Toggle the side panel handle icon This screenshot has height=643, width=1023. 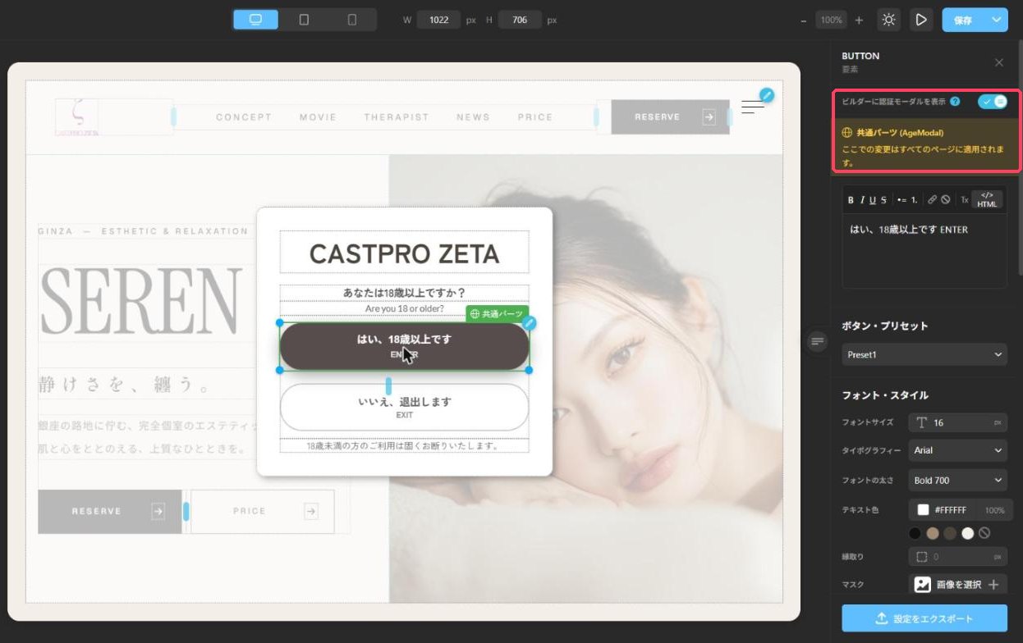817,341
